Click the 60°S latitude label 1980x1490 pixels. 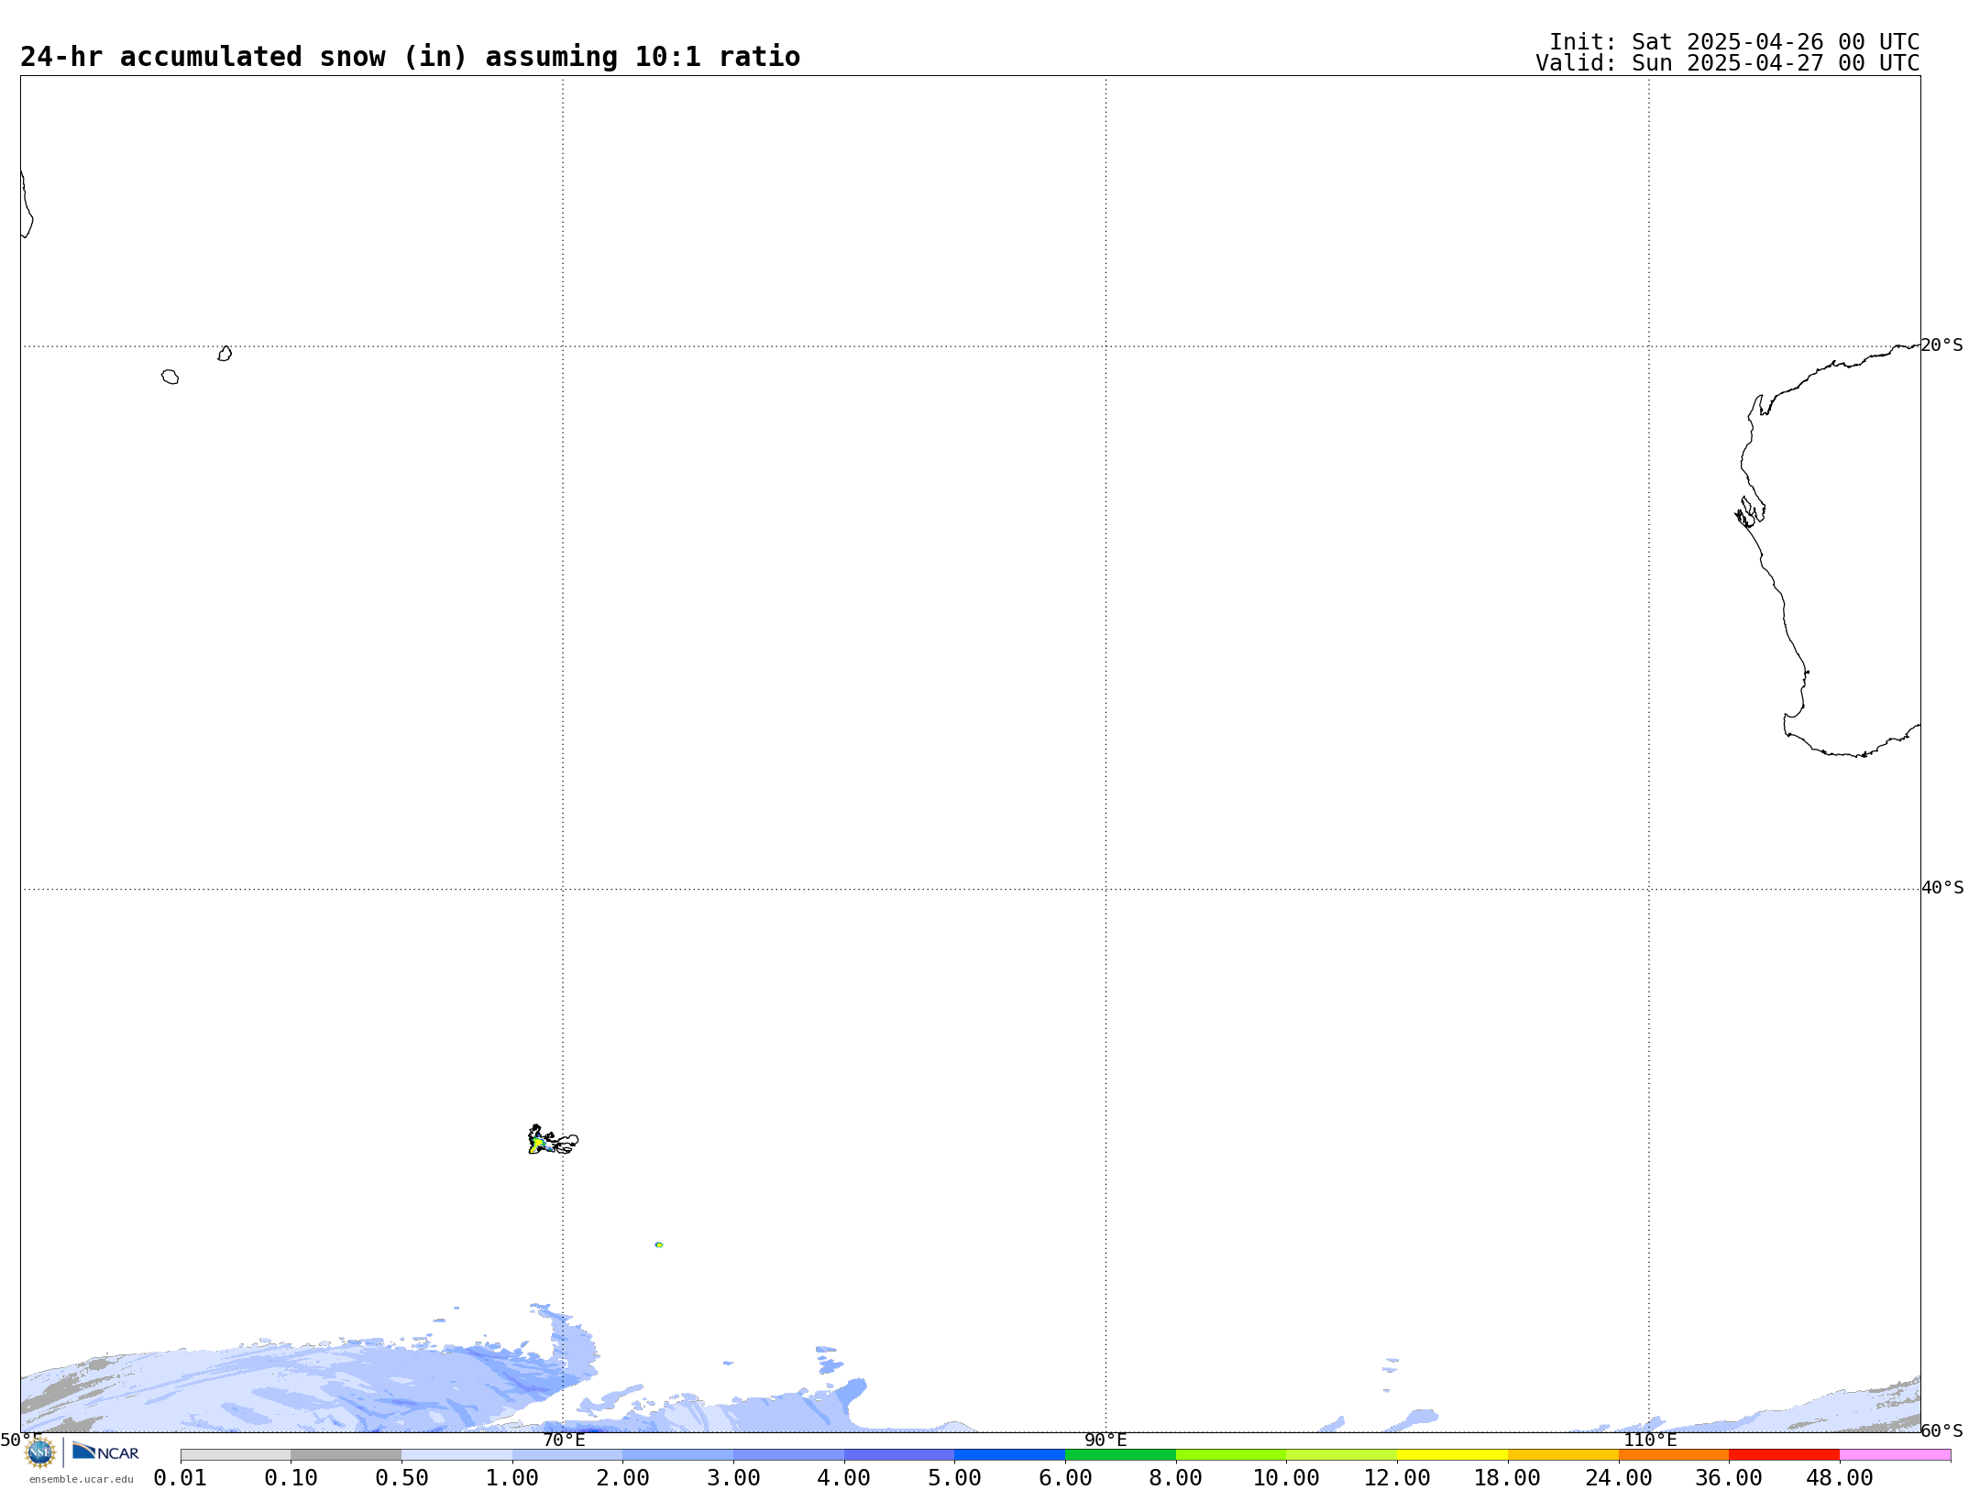(1942, 1430)
